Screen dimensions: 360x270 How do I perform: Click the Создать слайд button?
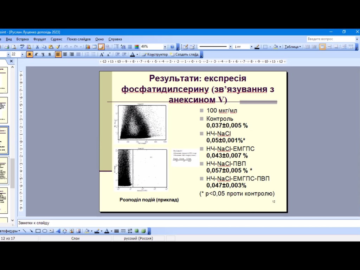point(184,54)
